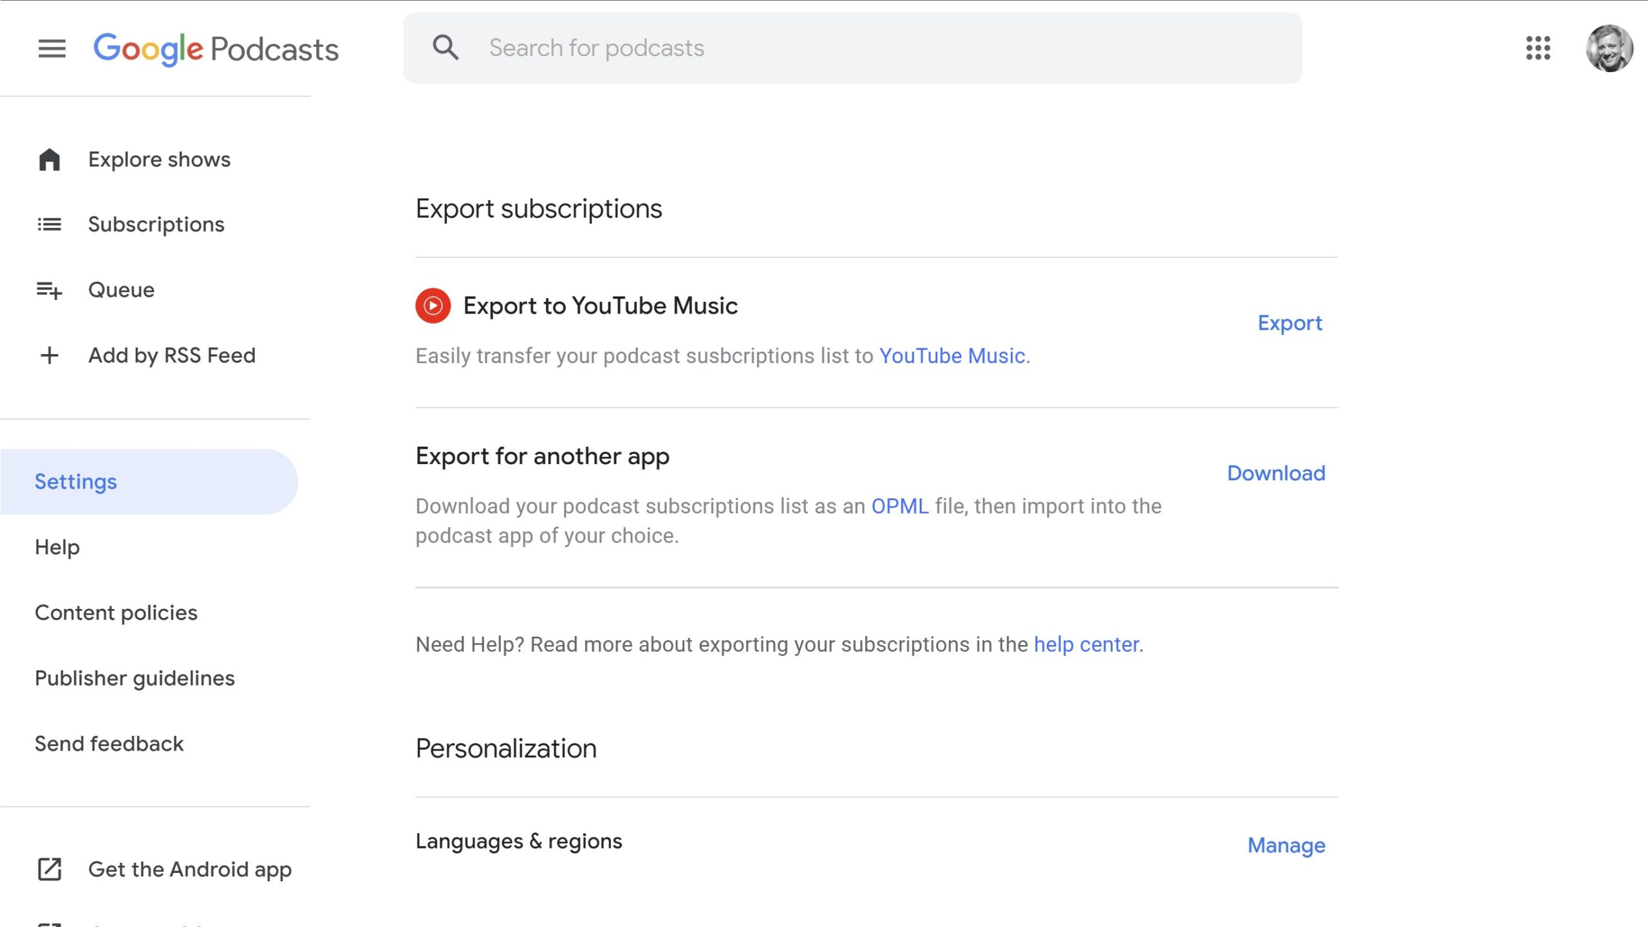Click the Google Podcasts logo

point(216,50)
